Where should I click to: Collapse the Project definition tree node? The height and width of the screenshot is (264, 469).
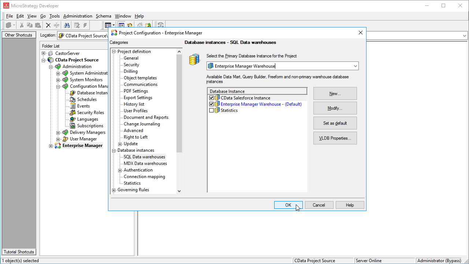114,51
